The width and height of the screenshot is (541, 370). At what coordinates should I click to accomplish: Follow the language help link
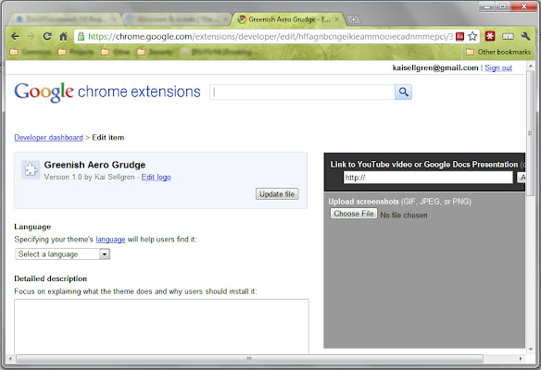click(110, 239)
